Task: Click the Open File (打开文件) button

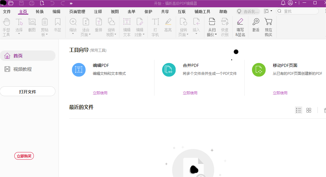Action: (28, 91)
